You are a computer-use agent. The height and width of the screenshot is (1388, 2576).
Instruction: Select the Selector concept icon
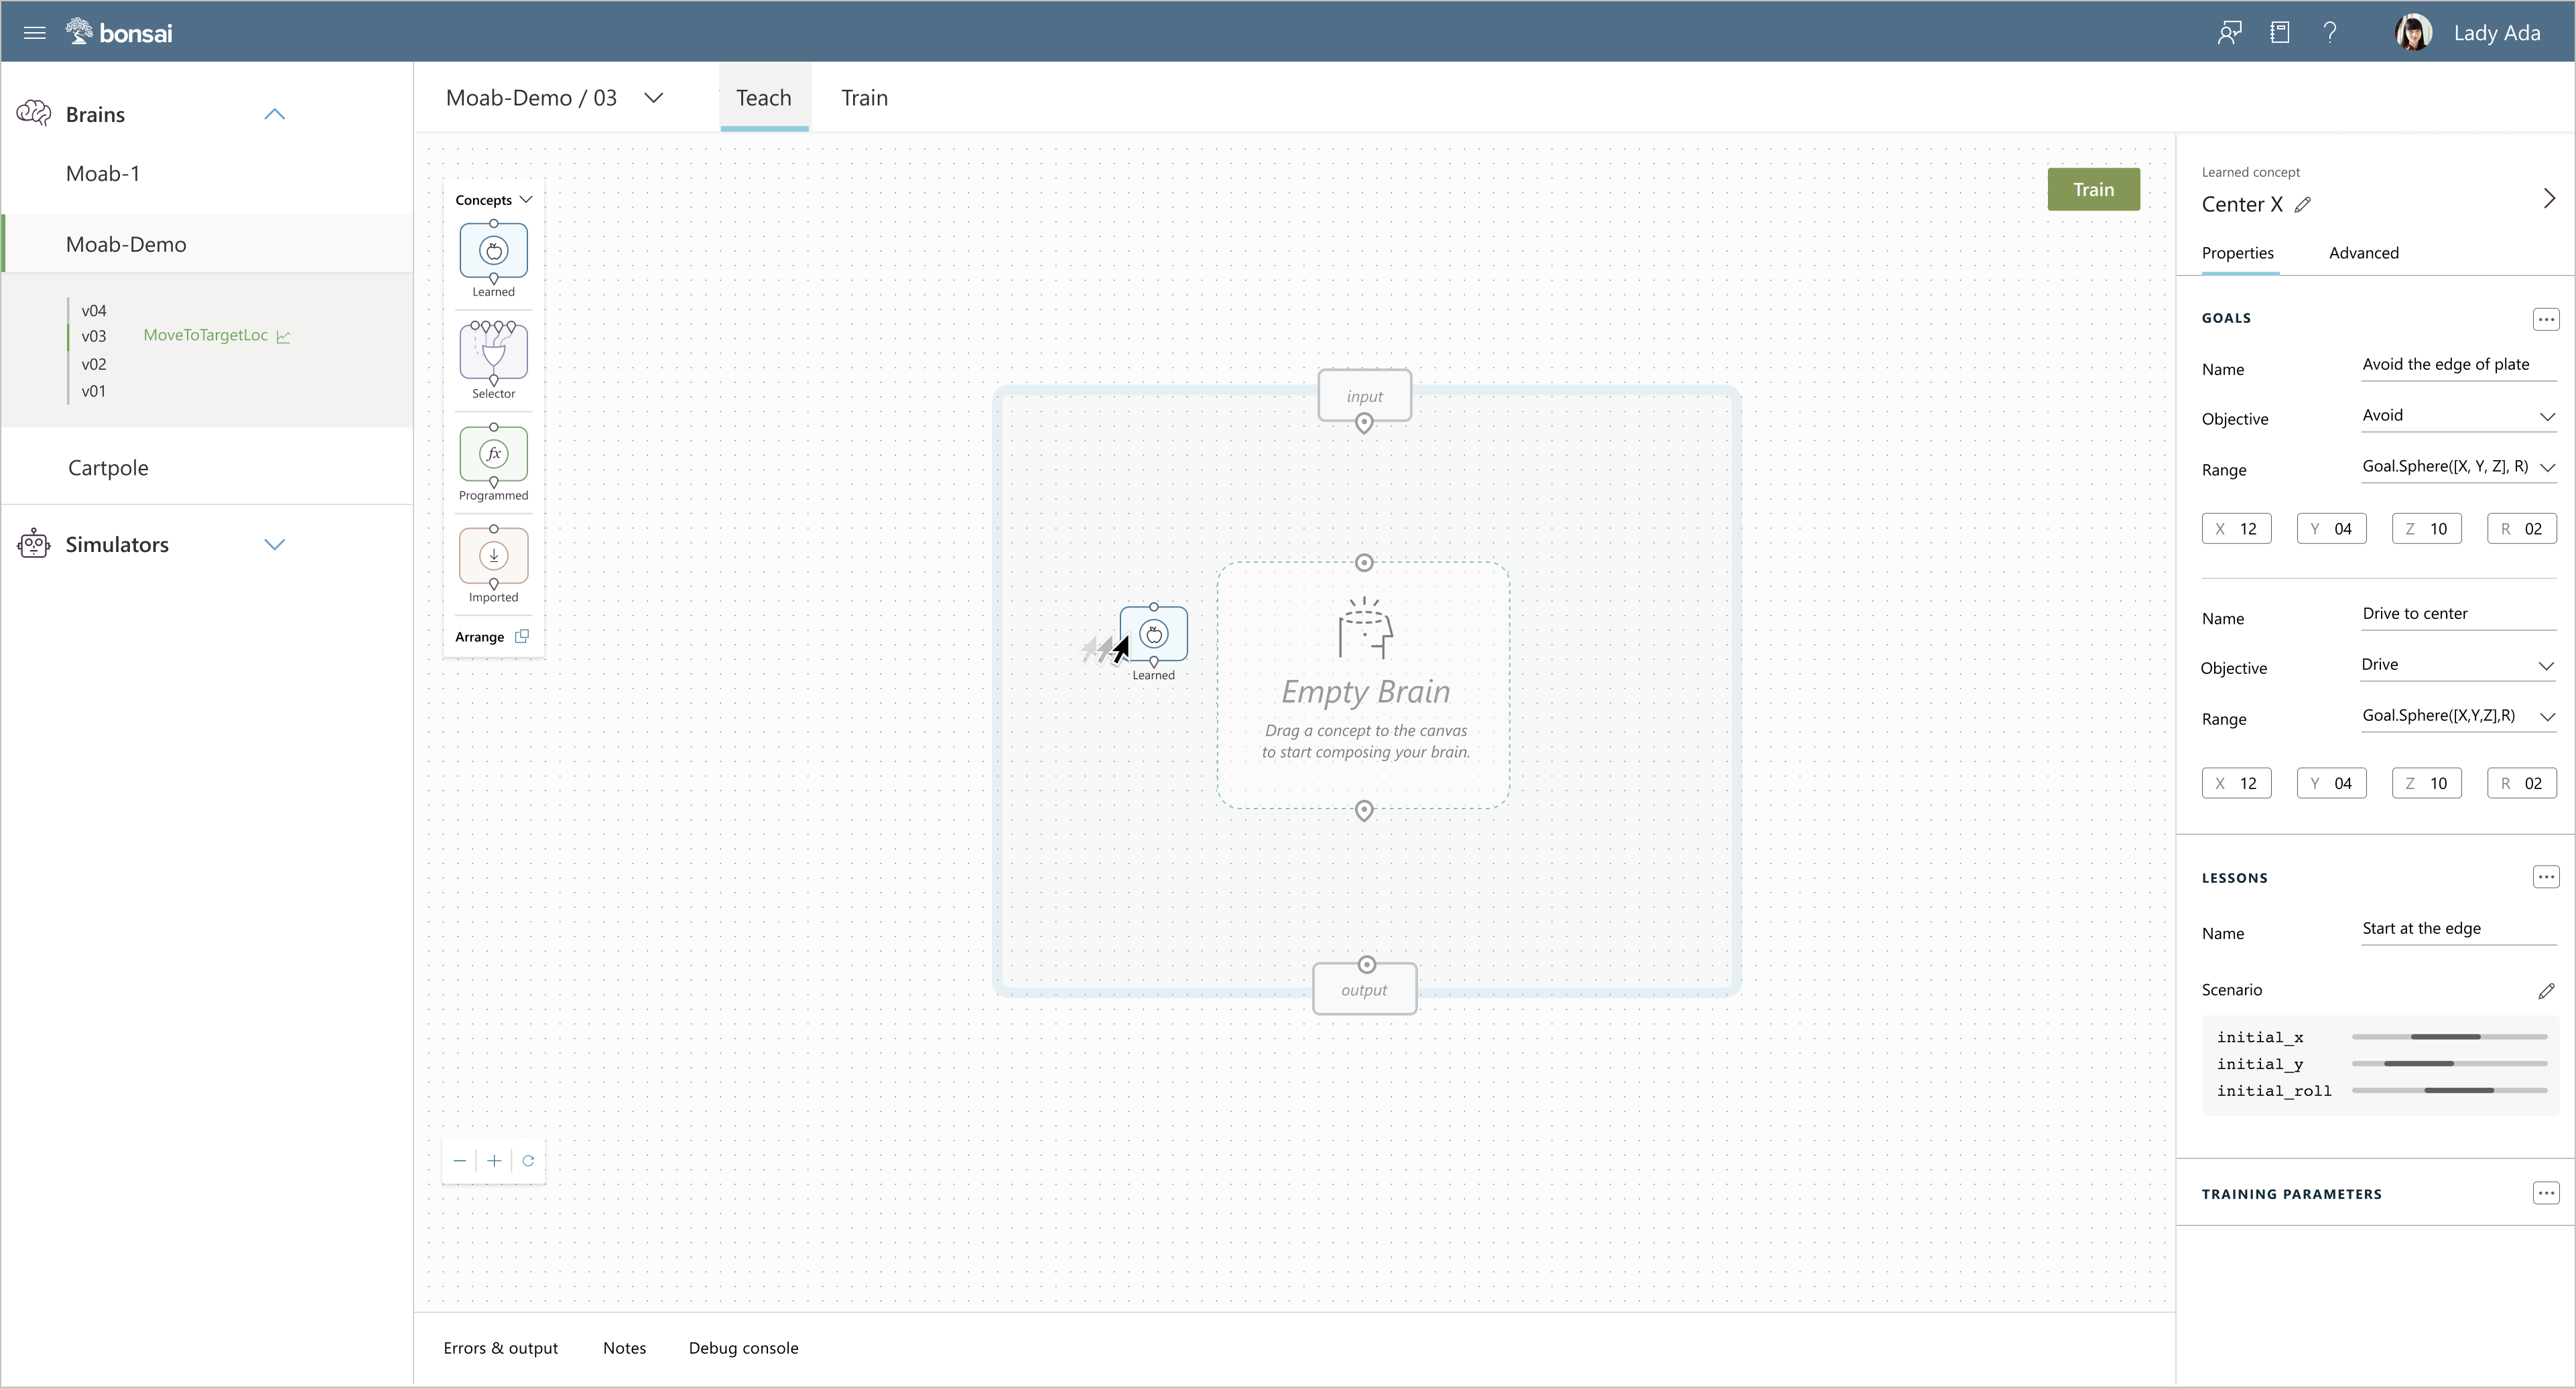tap(493, 352)
